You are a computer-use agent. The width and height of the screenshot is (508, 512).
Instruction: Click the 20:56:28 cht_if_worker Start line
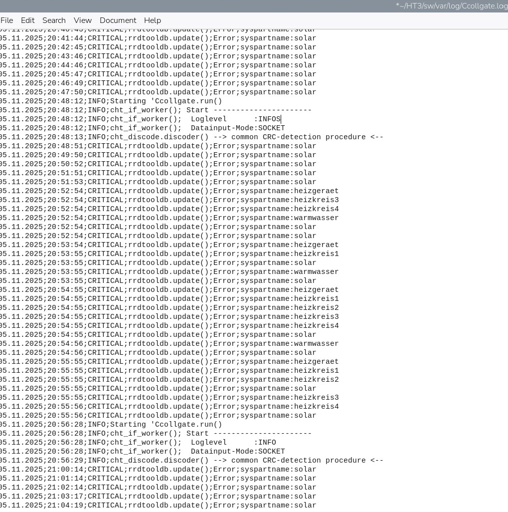(x=160, y=434)
